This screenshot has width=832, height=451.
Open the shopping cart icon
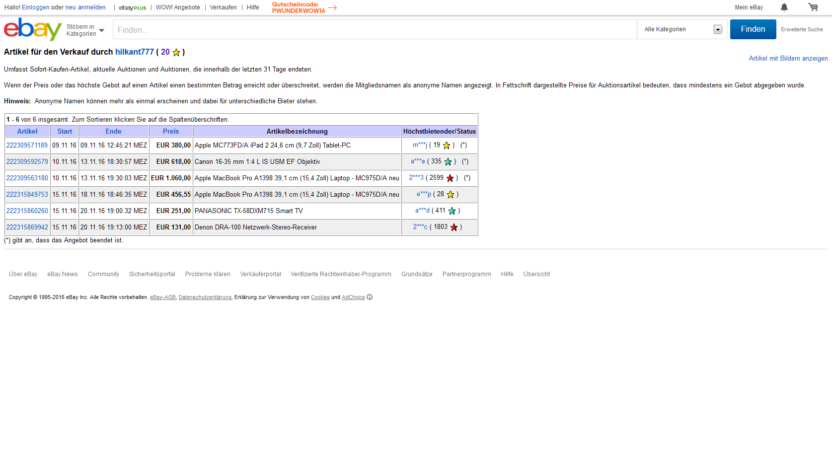point(813,7)
